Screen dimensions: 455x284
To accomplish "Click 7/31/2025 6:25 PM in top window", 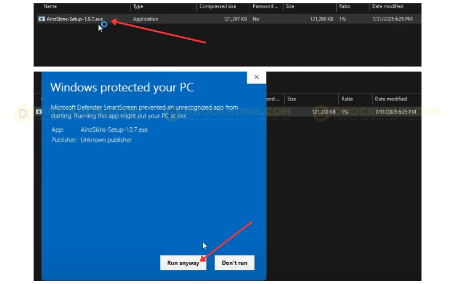I will tap(392, 19).
